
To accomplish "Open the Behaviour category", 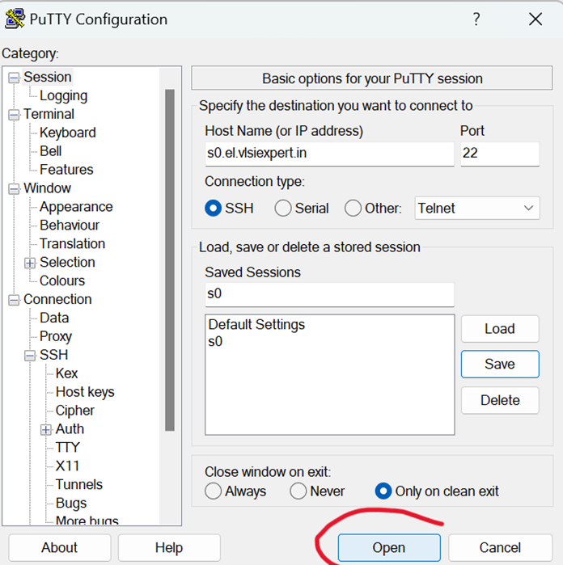I will 70,226.
